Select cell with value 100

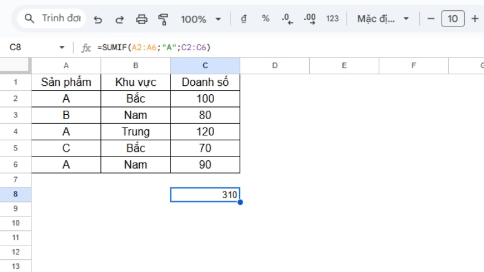[x=205, y=99]
